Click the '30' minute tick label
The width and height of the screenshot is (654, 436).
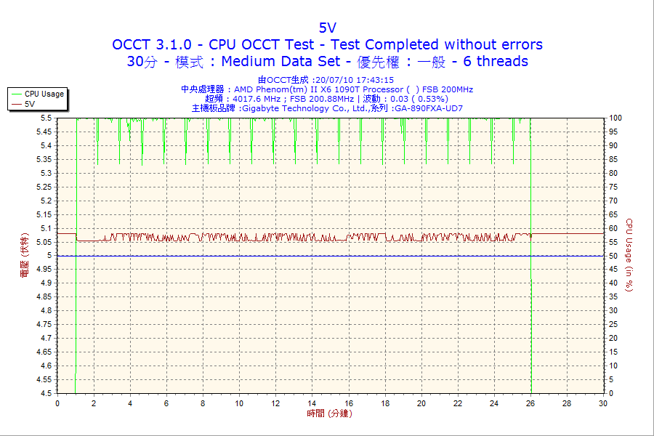pos(603,403)
